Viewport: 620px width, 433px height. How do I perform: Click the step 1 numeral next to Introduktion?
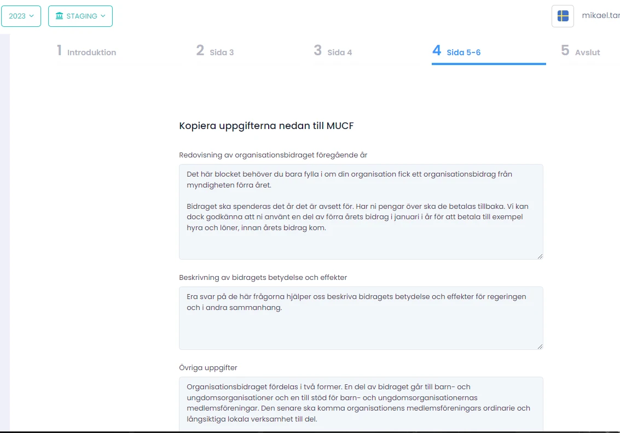coord(59,50)
